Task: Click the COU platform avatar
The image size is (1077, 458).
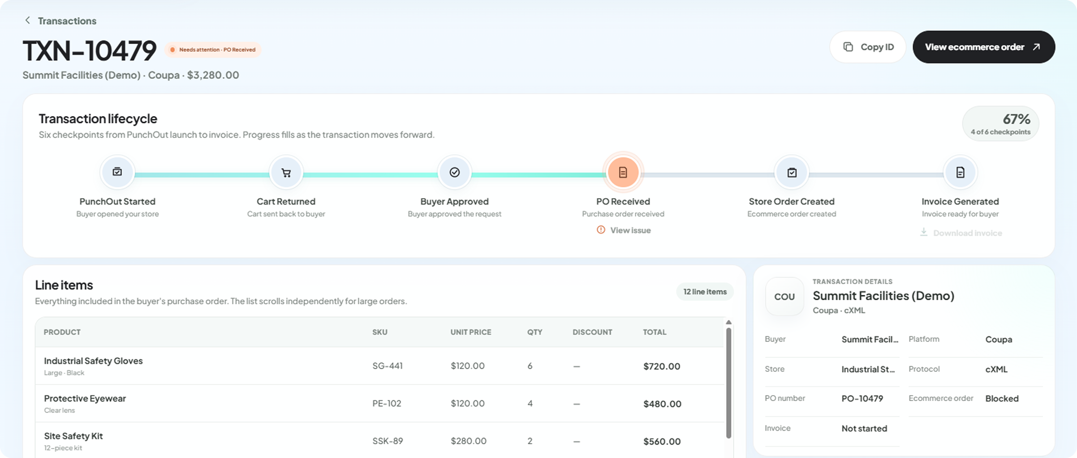Action: [784, 297]
